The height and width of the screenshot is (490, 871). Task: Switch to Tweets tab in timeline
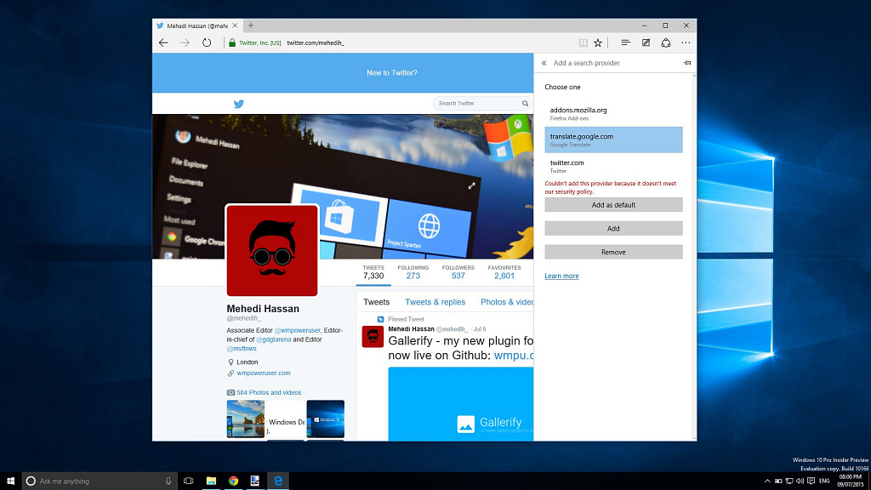coord(376,302)
